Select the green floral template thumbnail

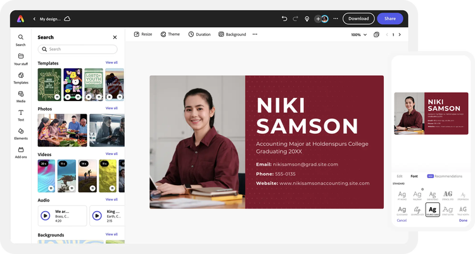pyautogui.click(x=49, y=85)
